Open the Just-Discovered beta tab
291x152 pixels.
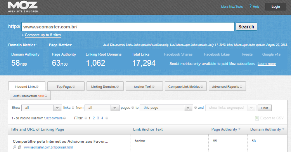[30, 96]
